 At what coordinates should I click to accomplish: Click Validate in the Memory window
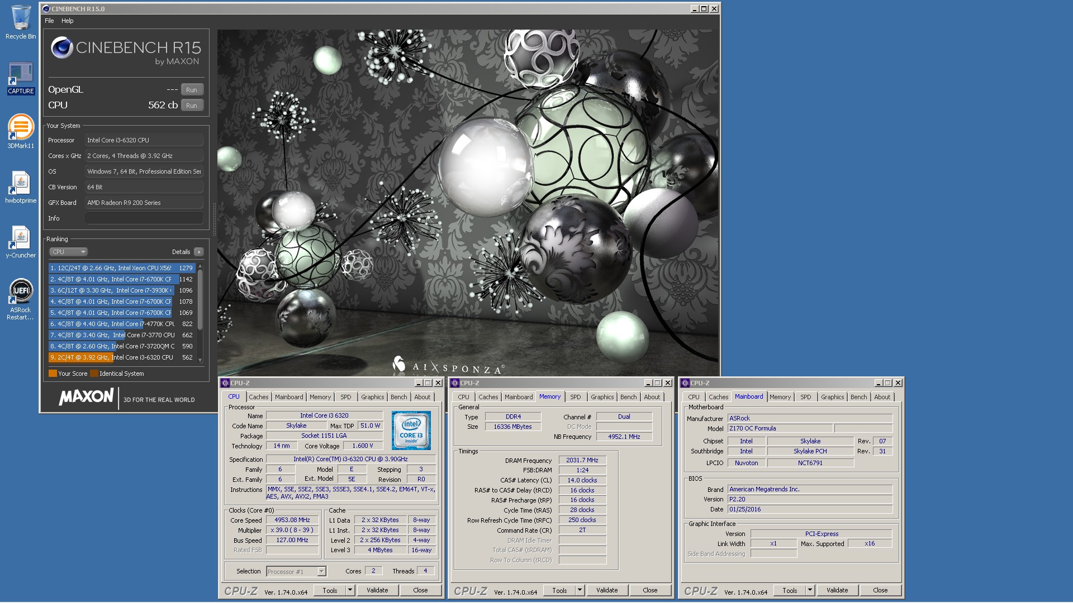pos(607,590)
